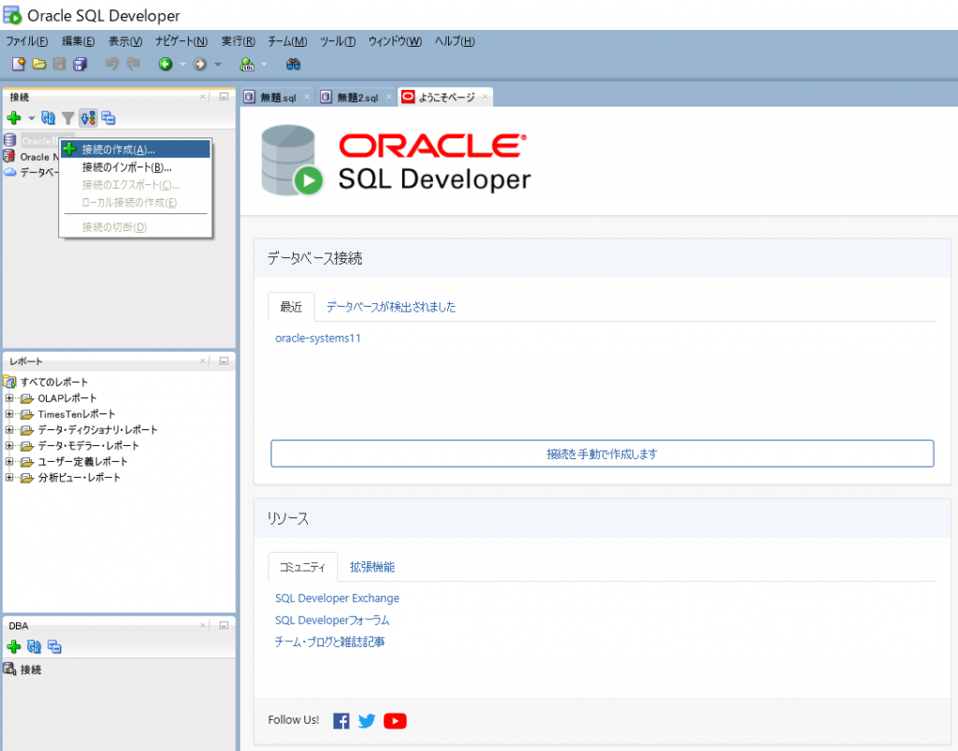Open the チーム(M) menu
This screenshot has width=958, height=751.
click(287, 41)
